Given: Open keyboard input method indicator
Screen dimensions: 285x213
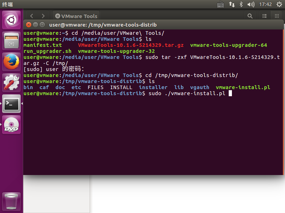Looking at the screenshot, I should point(221,4).
